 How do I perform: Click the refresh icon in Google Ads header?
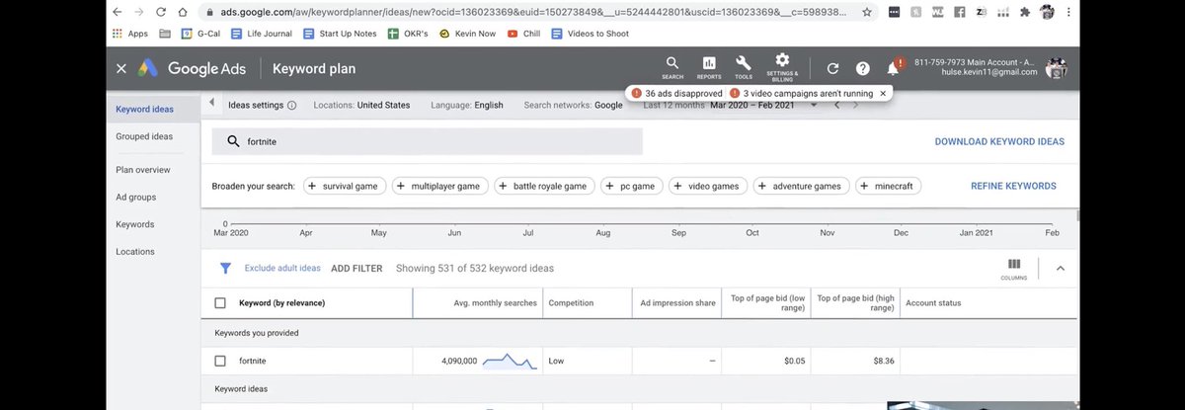point(832,68)
